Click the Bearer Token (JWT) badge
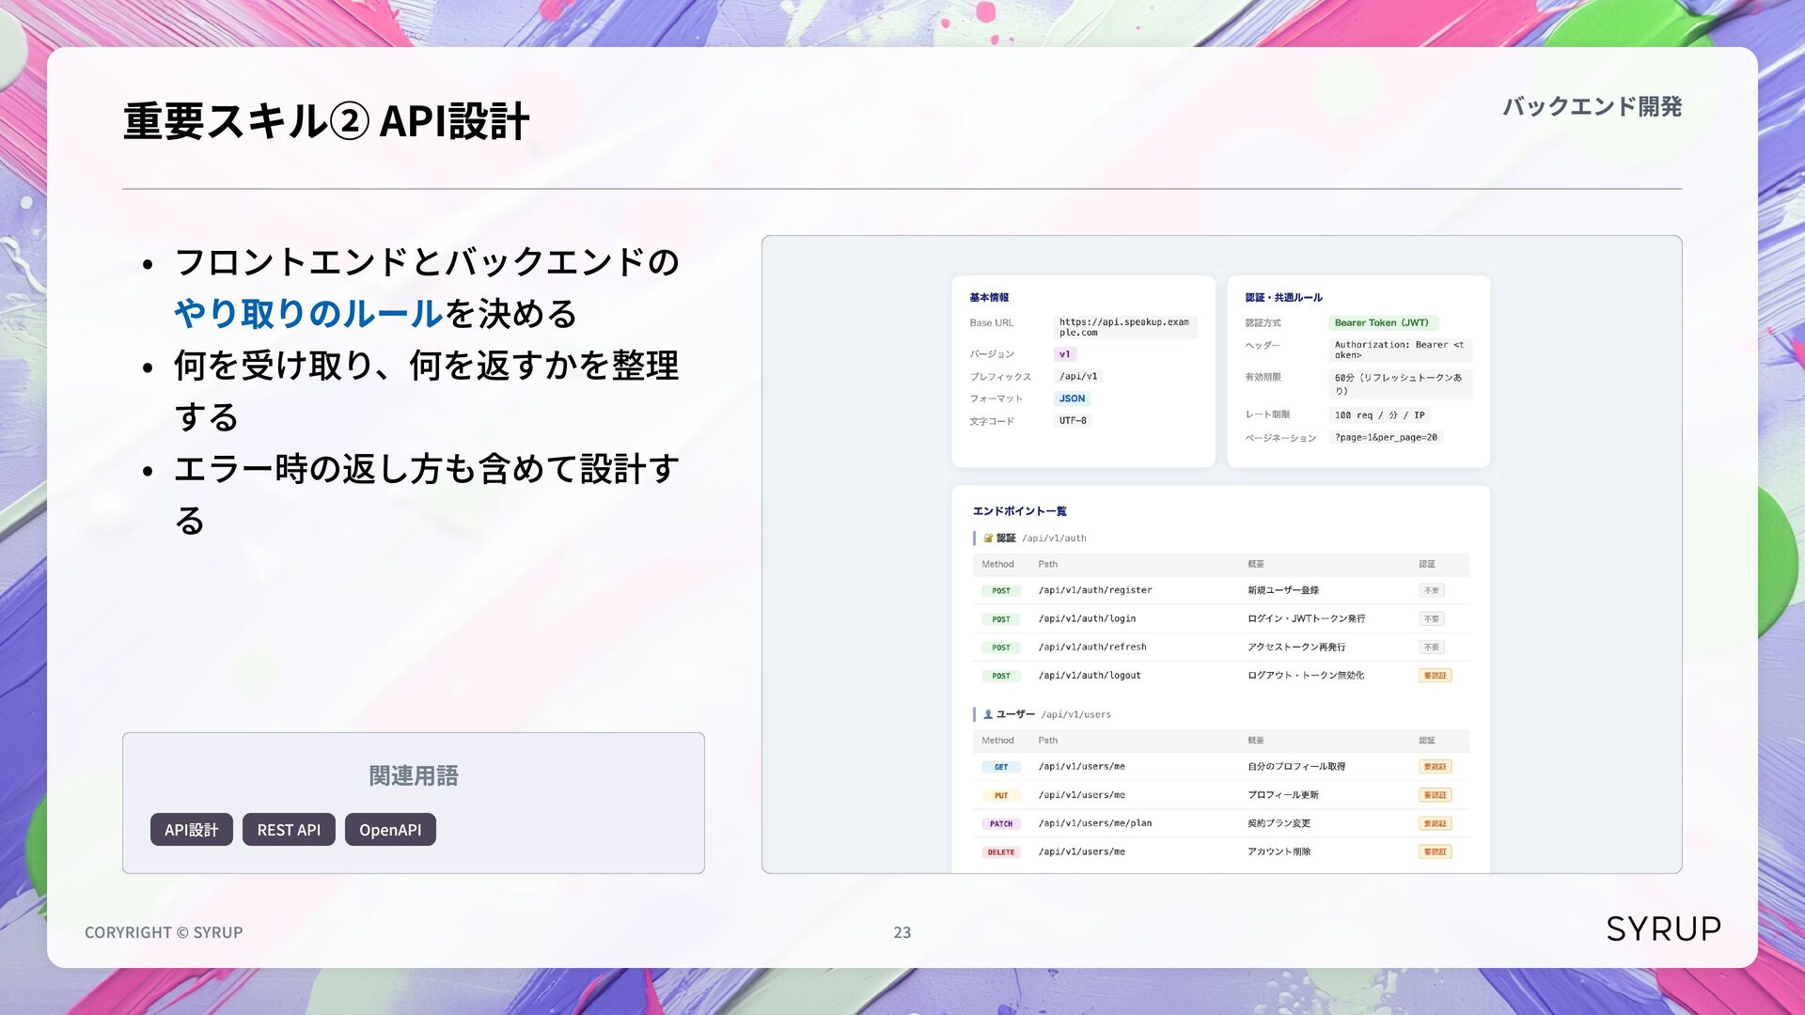Viewport: 1805px width, 1015px height. [x=1382, y=322]
